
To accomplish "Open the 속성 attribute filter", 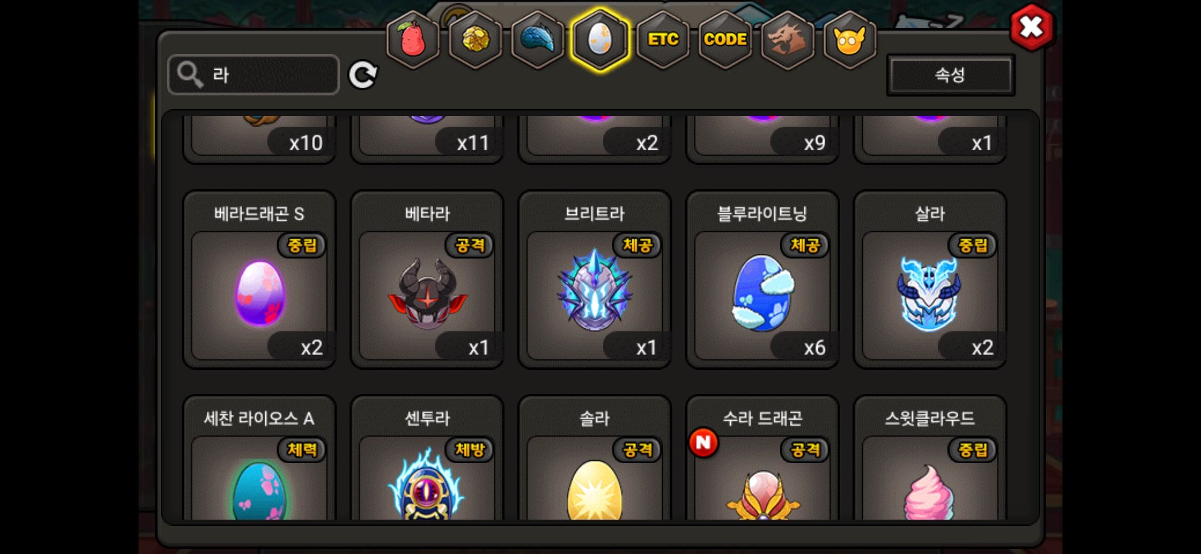I will pos(951,75).
